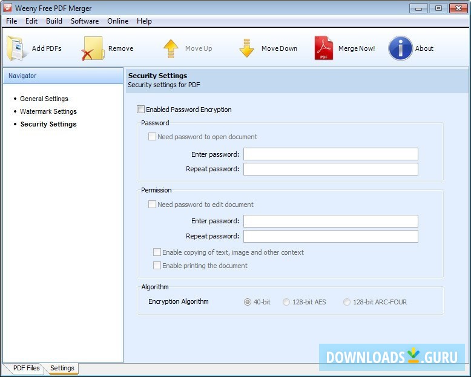Screen dimensions: 471x377
Task: Click the Add PDFs label
Action: (47, 48)
